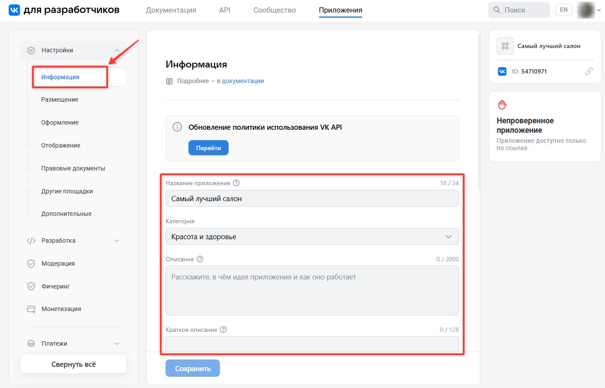Image resolution: width=605 pixels, height=388 pixels.
Task: Click the Краткое описание input field
Action: tap(312, 344)
